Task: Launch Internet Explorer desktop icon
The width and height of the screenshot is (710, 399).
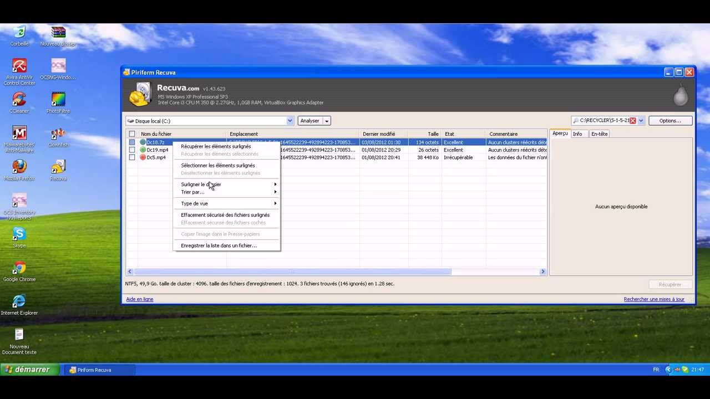Action: click(x=19, y=305)
